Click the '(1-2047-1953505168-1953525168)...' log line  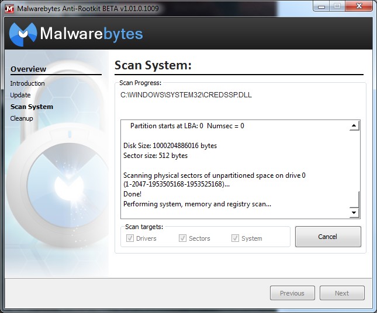177,184
